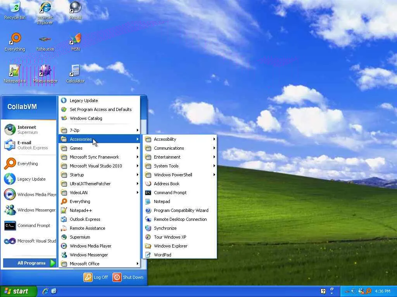Open Outlook Express from All Programs list
This screenshot has height=297, width=397.
(99, 219)
